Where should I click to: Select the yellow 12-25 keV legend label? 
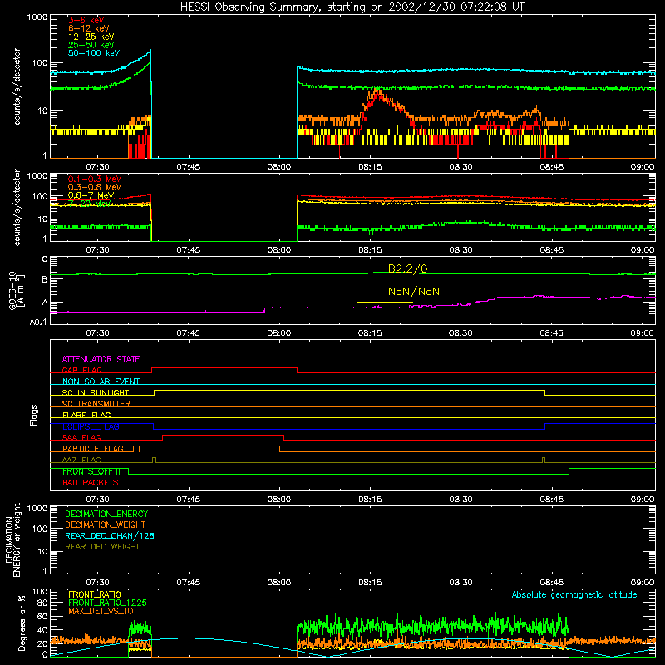coord(91,37)
